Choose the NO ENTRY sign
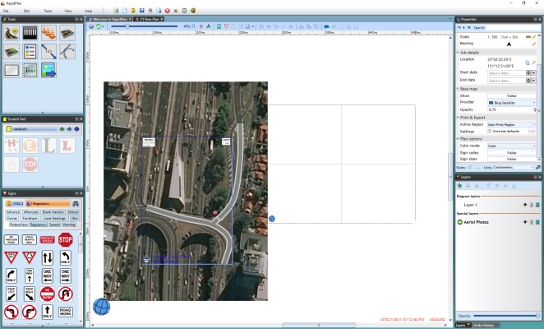The height and width of the screenshot is (329, 544). (47, 294)
